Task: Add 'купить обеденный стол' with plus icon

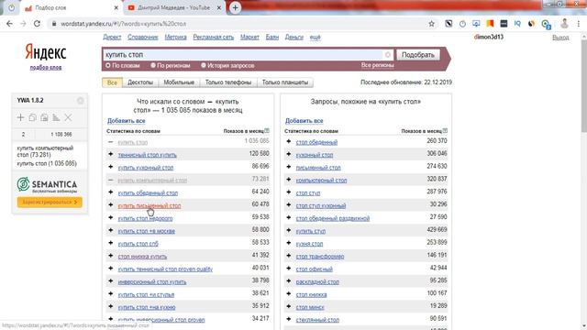Action: tap(110, 192)
